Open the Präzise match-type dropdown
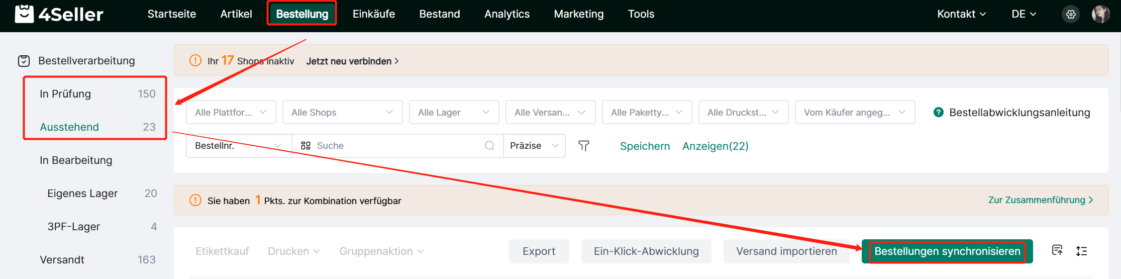This screenshot has height=279, width=1121. tap(534, 146)
